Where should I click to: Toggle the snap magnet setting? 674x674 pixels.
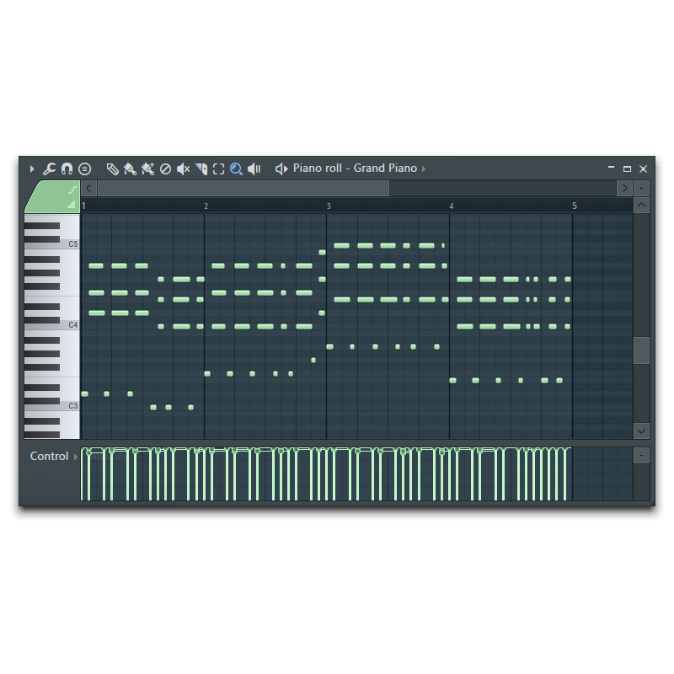point(67,168)
